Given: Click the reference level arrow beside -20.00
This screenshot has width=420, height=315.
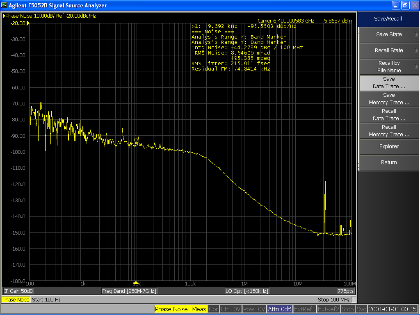Looking at the screenshot, I should (x=28, y=23).
